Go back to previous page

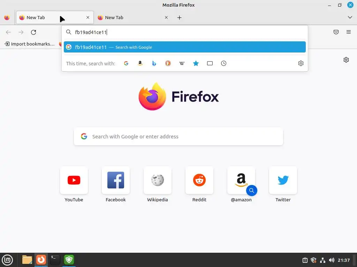click(x=8, y=32)
